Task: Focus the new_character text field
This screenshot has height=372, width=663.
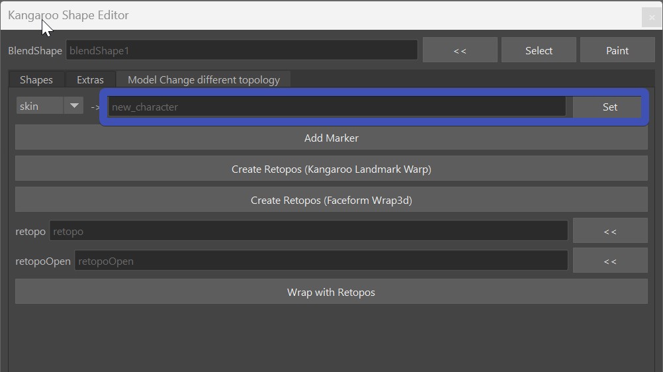Action: tap(337, 107)
